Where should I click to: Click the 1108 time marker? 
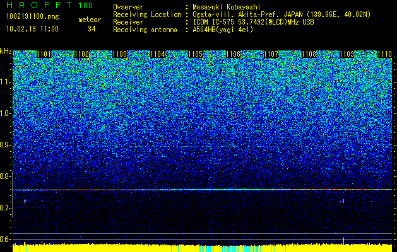(309, 54)
